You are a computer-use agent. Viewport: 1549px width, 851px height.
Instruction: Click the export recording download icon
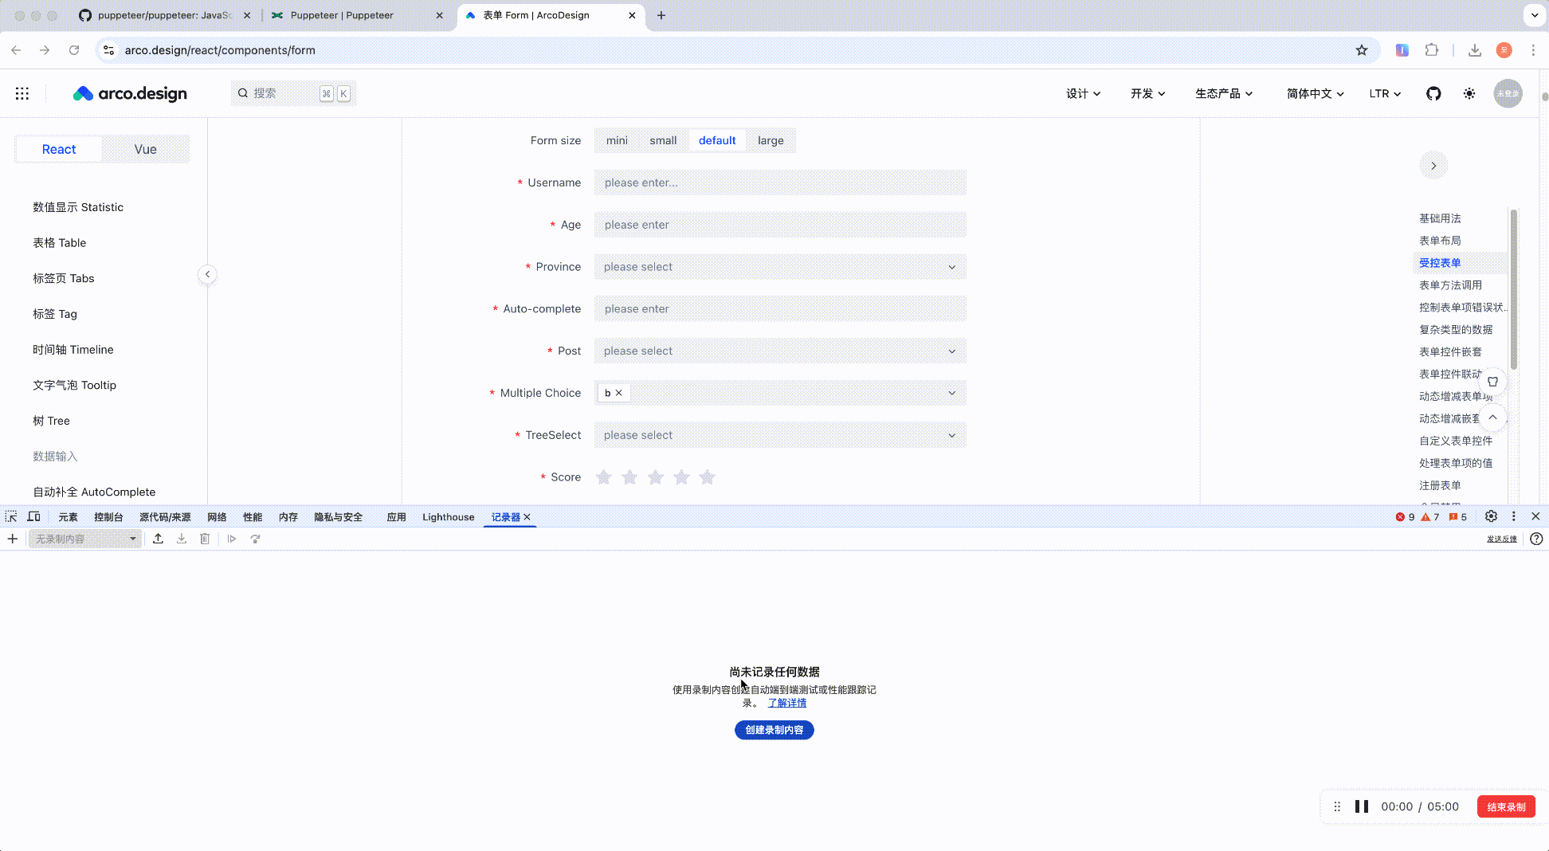[182, 539]
